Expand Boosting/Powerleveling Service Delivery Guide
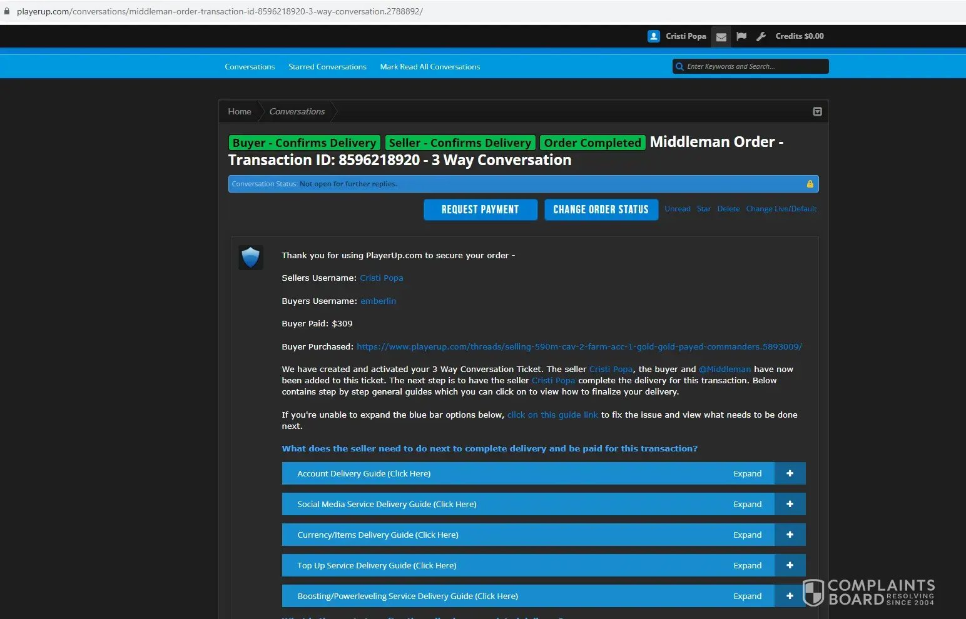Viewport: 966px width, 619px height. coord(544,596)
